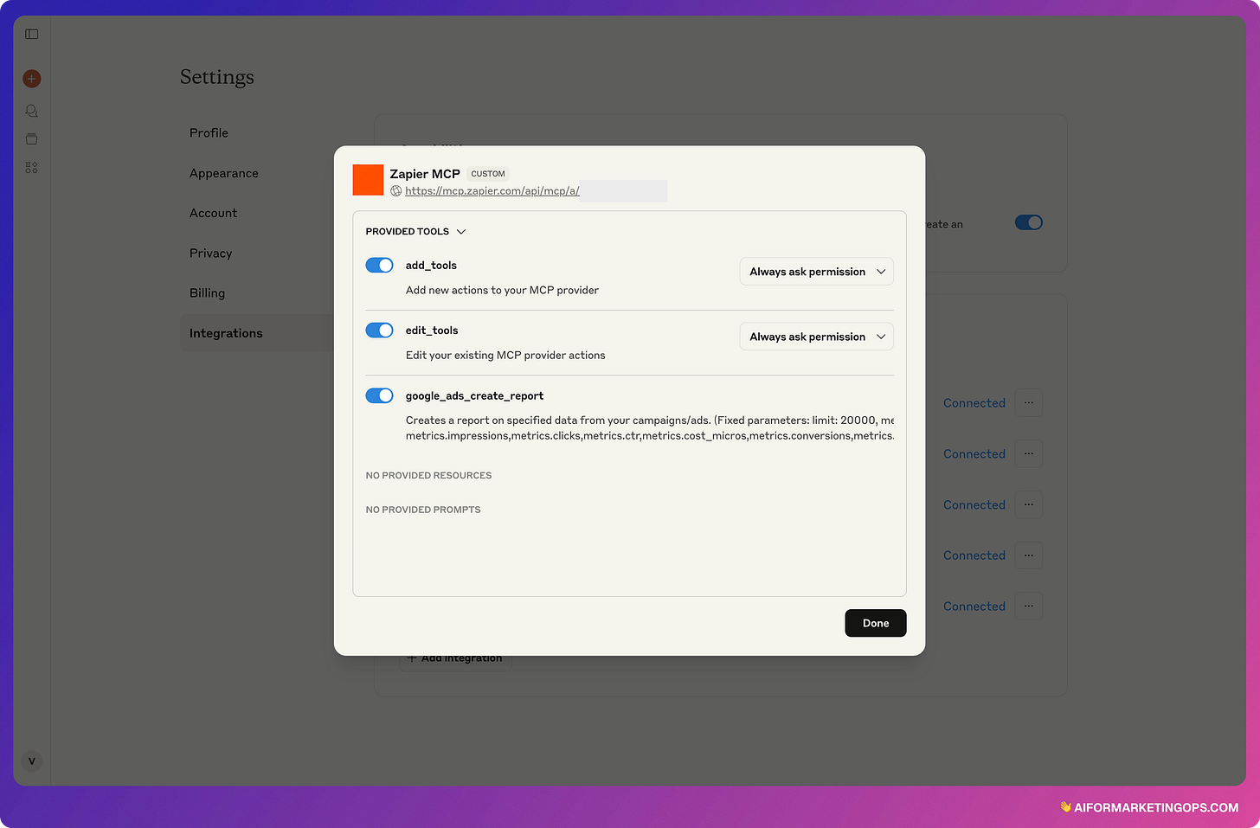
Task: Open the Appearance settings tab
Action: pos(224,173)
